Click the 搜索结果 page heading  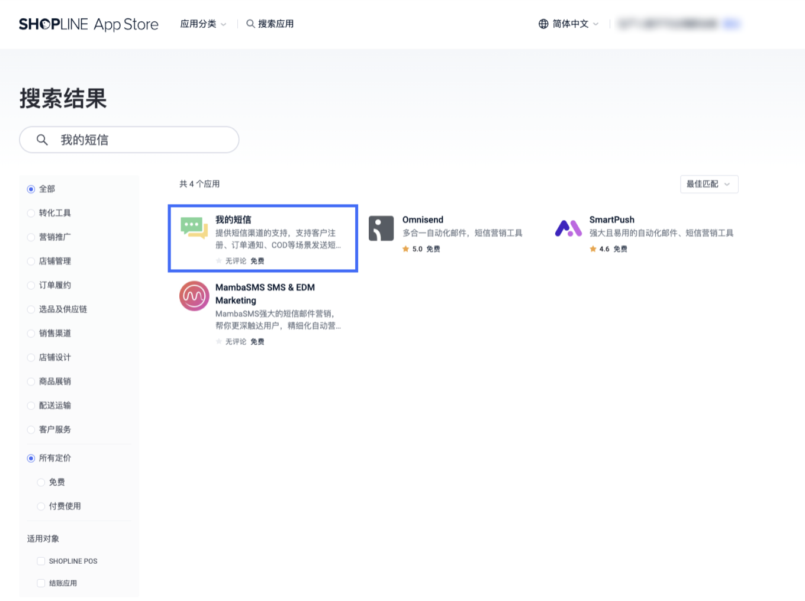tap(63, 98)
